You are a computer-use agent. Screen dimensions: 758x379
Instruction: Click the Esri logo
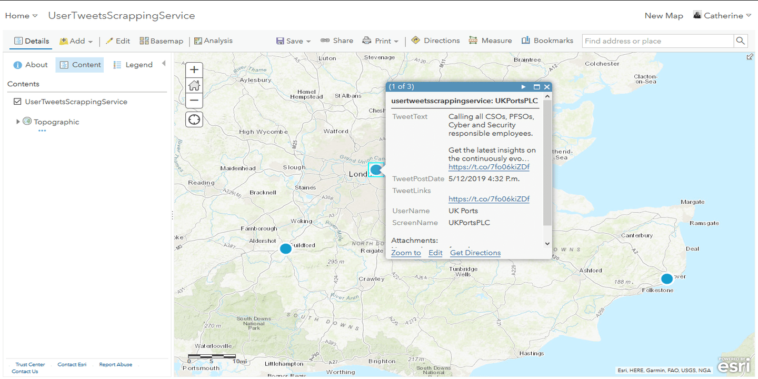tap(734, 365)
